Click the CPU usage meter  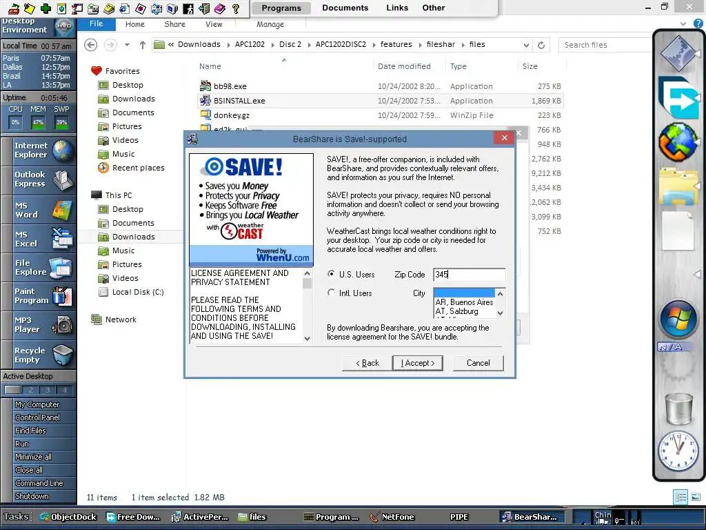point(15,122)
